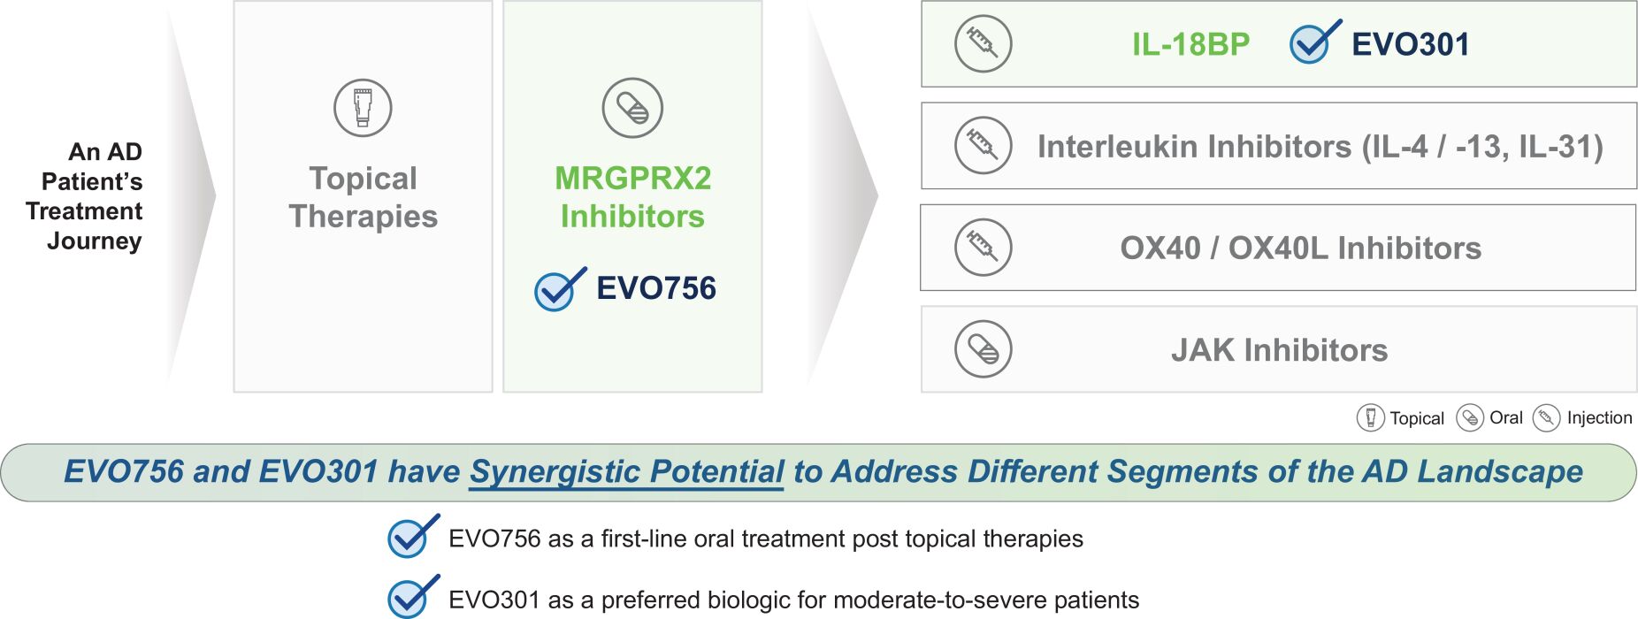Click the pill icon above MRGPRX2 Inhibitors
Screen dimensions: 1638x619
pyautogui.click(x=632, y=108)
